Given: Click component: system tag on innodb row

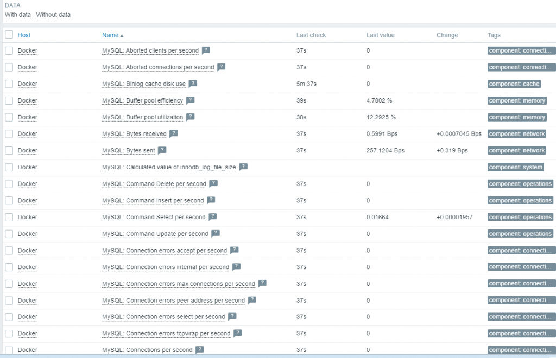Looking at the screenshot, I should pyautogui.click(x=515, y=167).
